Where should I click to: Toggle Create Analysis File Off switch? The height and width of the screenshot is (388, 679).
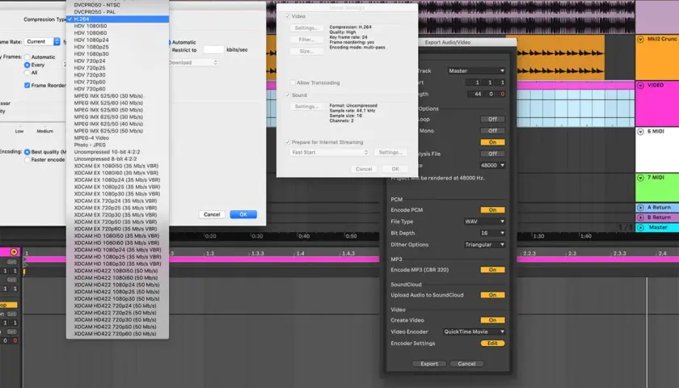pos(492,154)
